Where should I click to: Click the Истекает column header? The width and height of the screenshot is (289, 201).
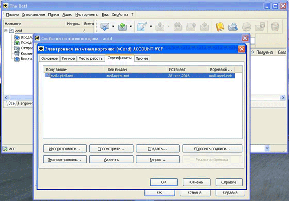[186, 69]
